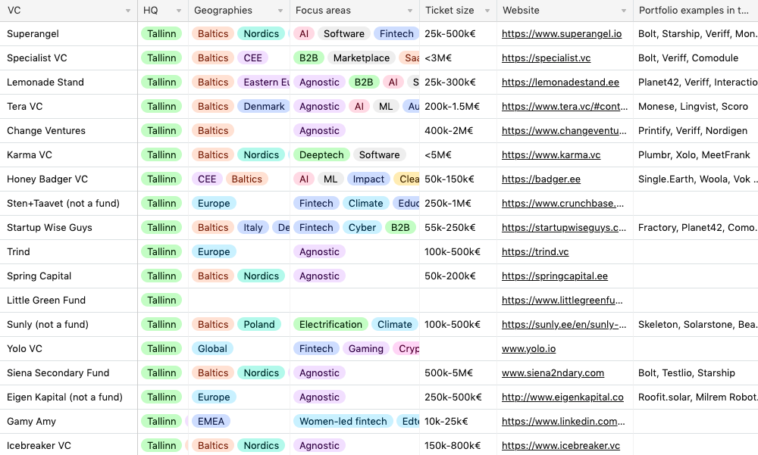Open the changeventures website link

(x=564, y=130)
